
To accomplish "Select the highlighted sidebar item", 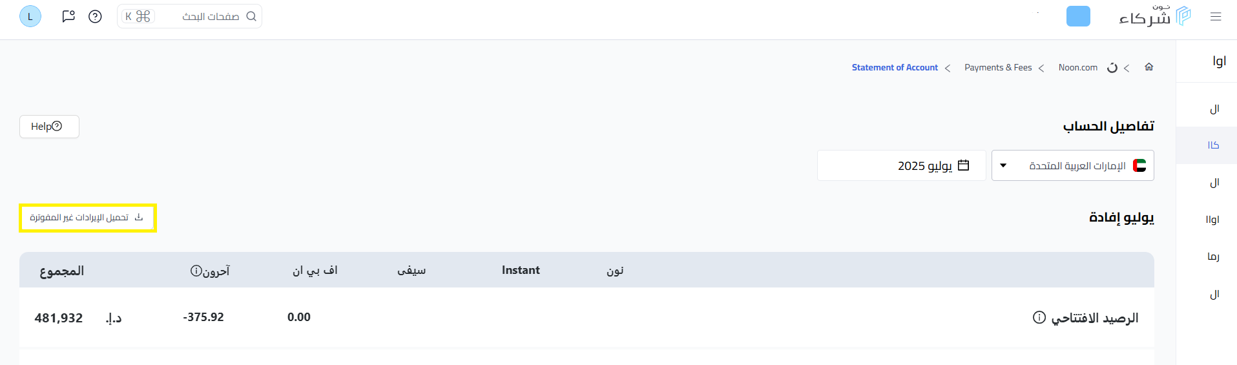I will (x=1212, y=145).
